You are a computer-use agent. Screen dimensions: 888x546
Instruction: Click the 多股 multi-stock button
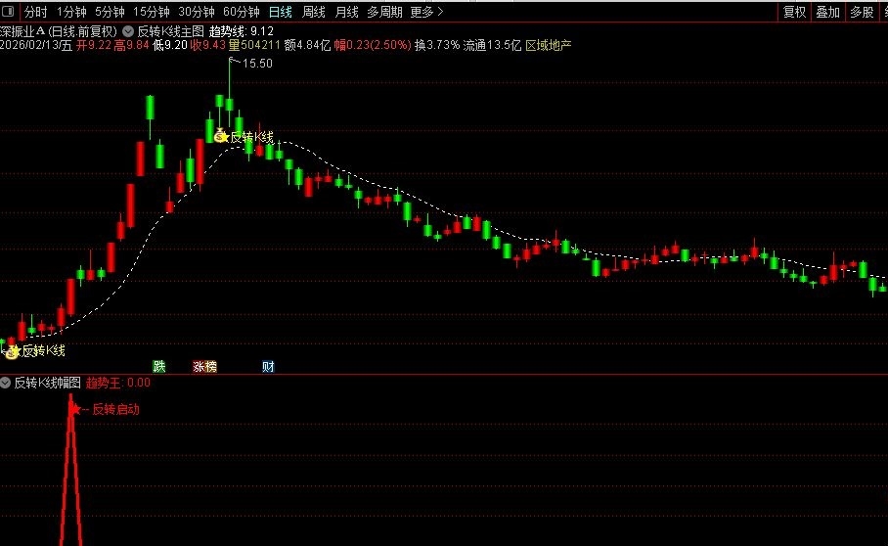point(862,12)
